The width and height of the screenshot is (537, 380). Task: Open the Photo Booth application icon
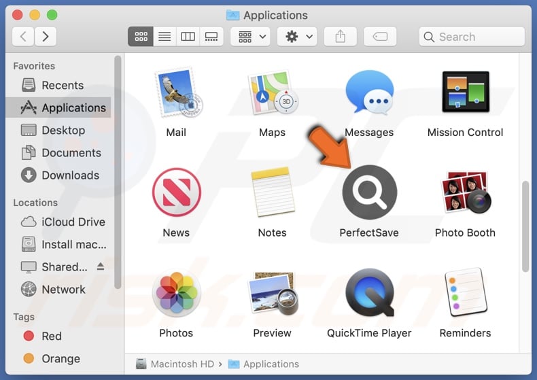466,192
